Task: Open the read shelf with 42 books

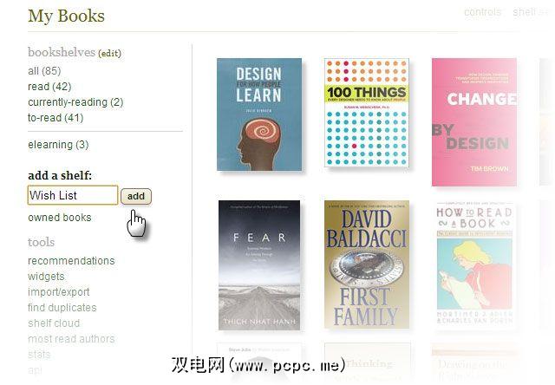Action: click(x=49, y=87)
